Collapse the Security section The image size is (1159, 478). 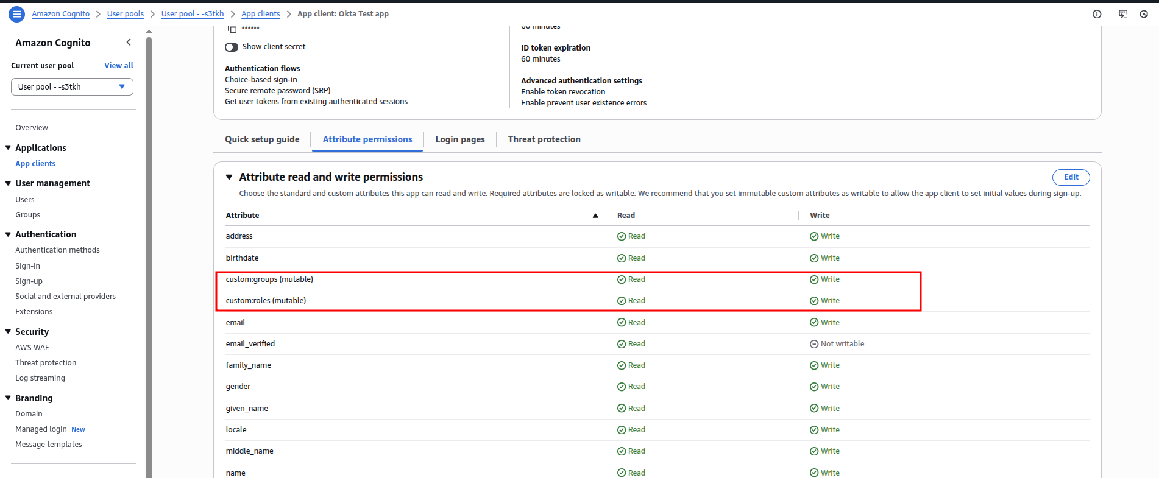pos(9,331)
